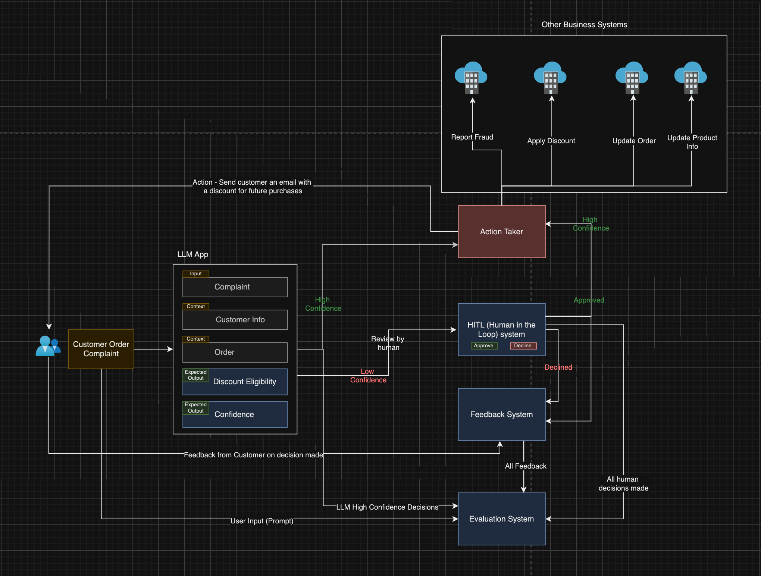Click the Complaint input box in LLM App
761x576 pixels.
click(x=235, y=287)
